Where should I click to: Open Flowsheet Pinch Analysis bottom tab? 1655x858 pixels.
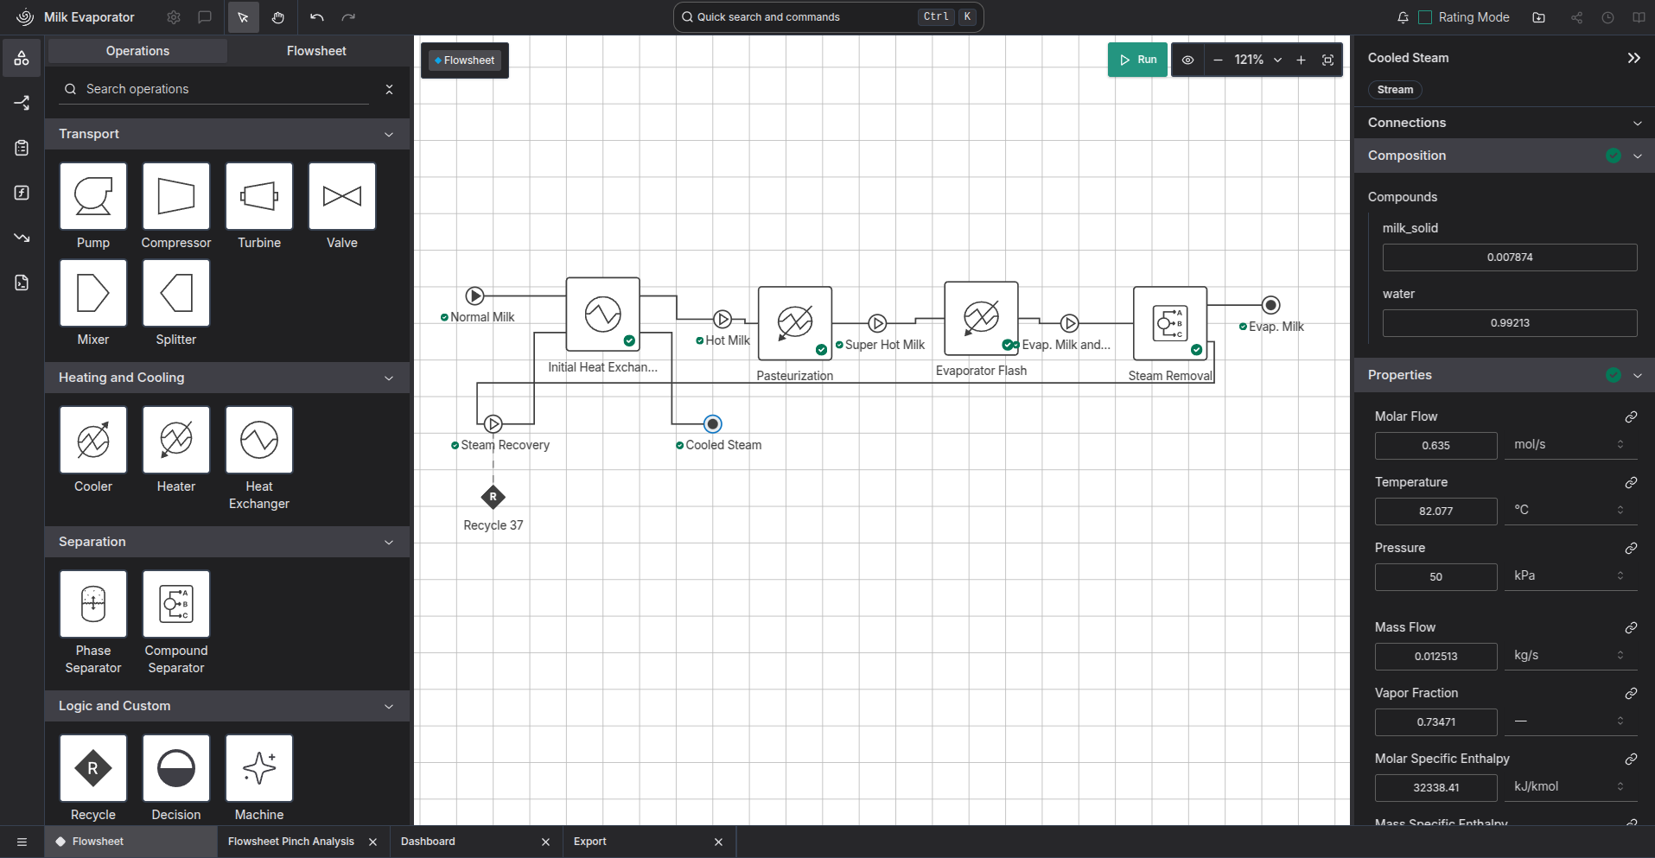[291, 842]
